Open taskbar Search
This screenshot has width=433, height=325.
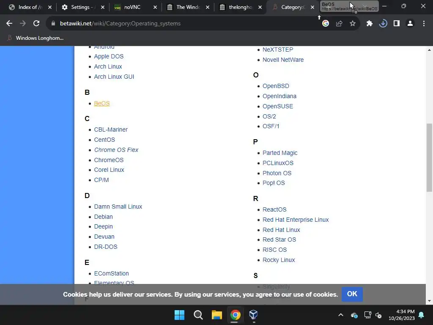click(198, 315)
